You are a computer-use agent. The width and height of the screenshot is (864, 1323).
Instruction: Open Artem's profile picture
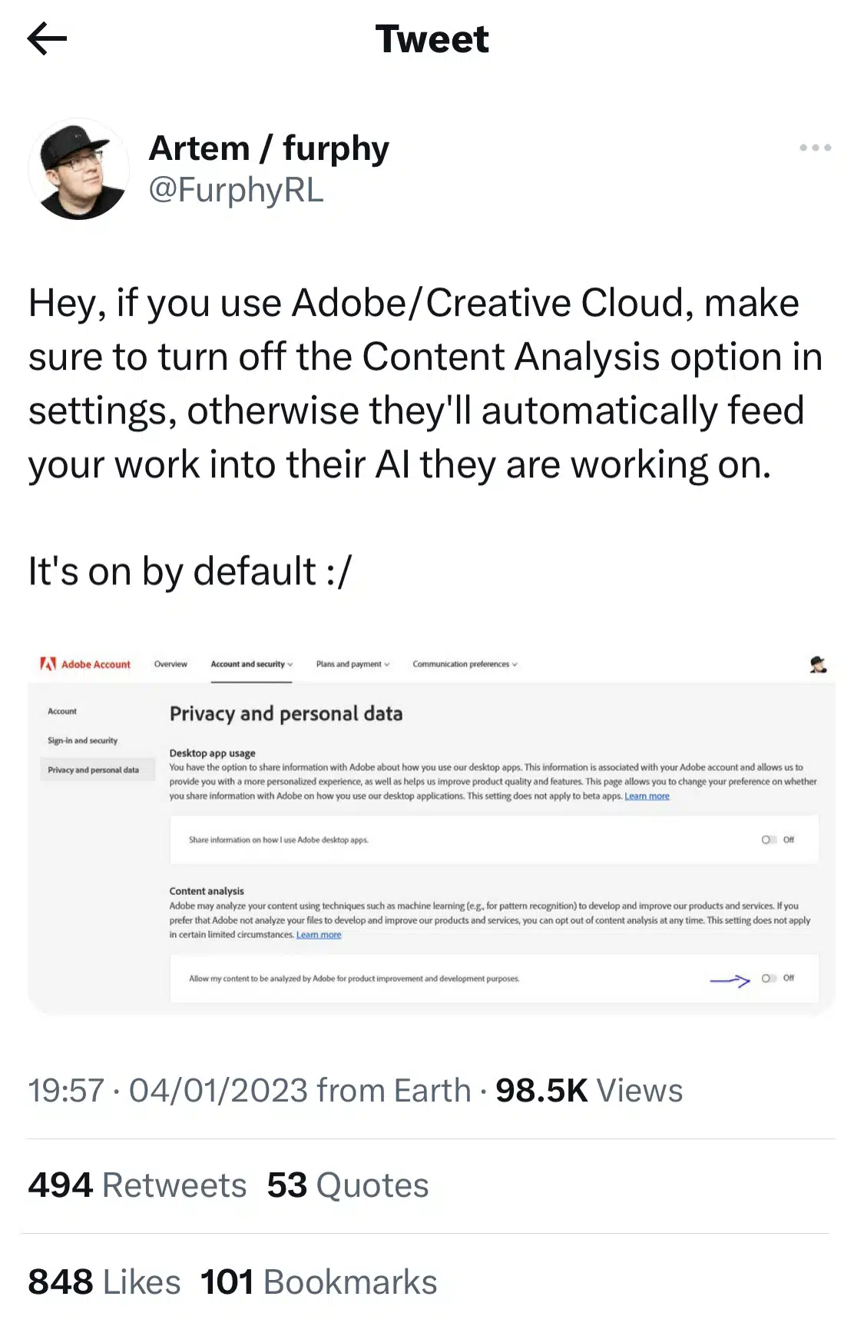[x=78, y=170]
